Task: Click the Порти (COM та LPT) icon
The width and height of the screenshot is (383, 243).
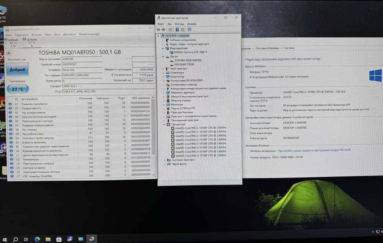Action: (168, 108)
